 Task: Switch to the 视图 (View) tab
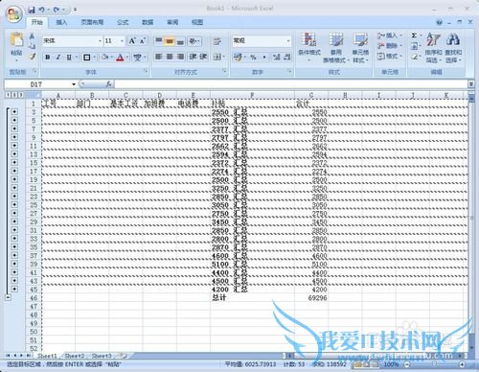197,22
